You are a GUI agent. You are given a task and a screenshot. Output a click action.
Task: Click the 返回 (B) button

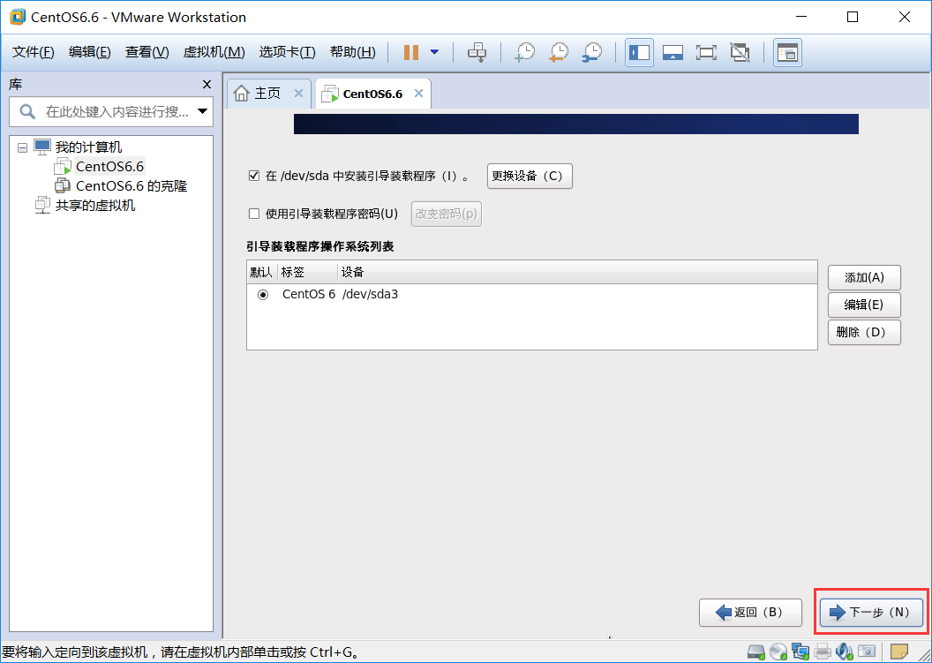pos(750,613)
